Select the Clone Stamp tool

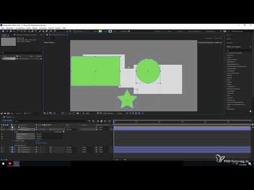click(x=43, y=31)
